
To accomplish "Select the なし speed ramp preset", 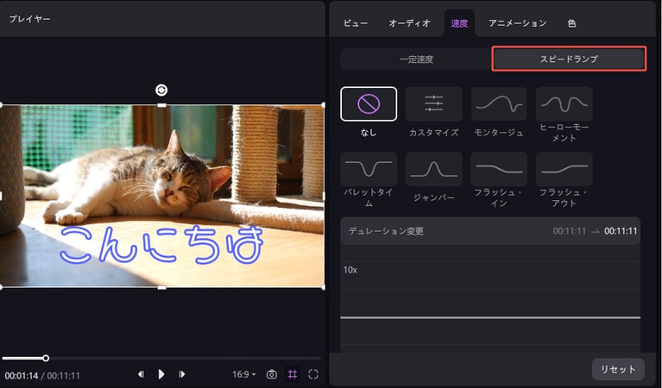I will click(x=369, y=103).
